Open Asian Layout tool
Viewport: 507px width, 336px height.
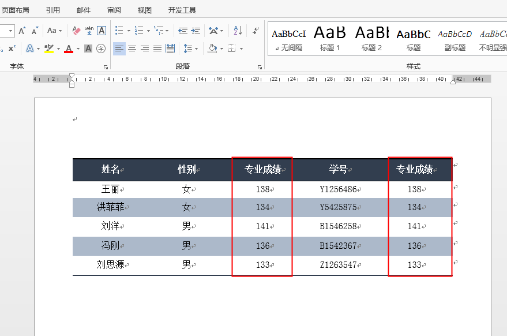coord(213,31)
